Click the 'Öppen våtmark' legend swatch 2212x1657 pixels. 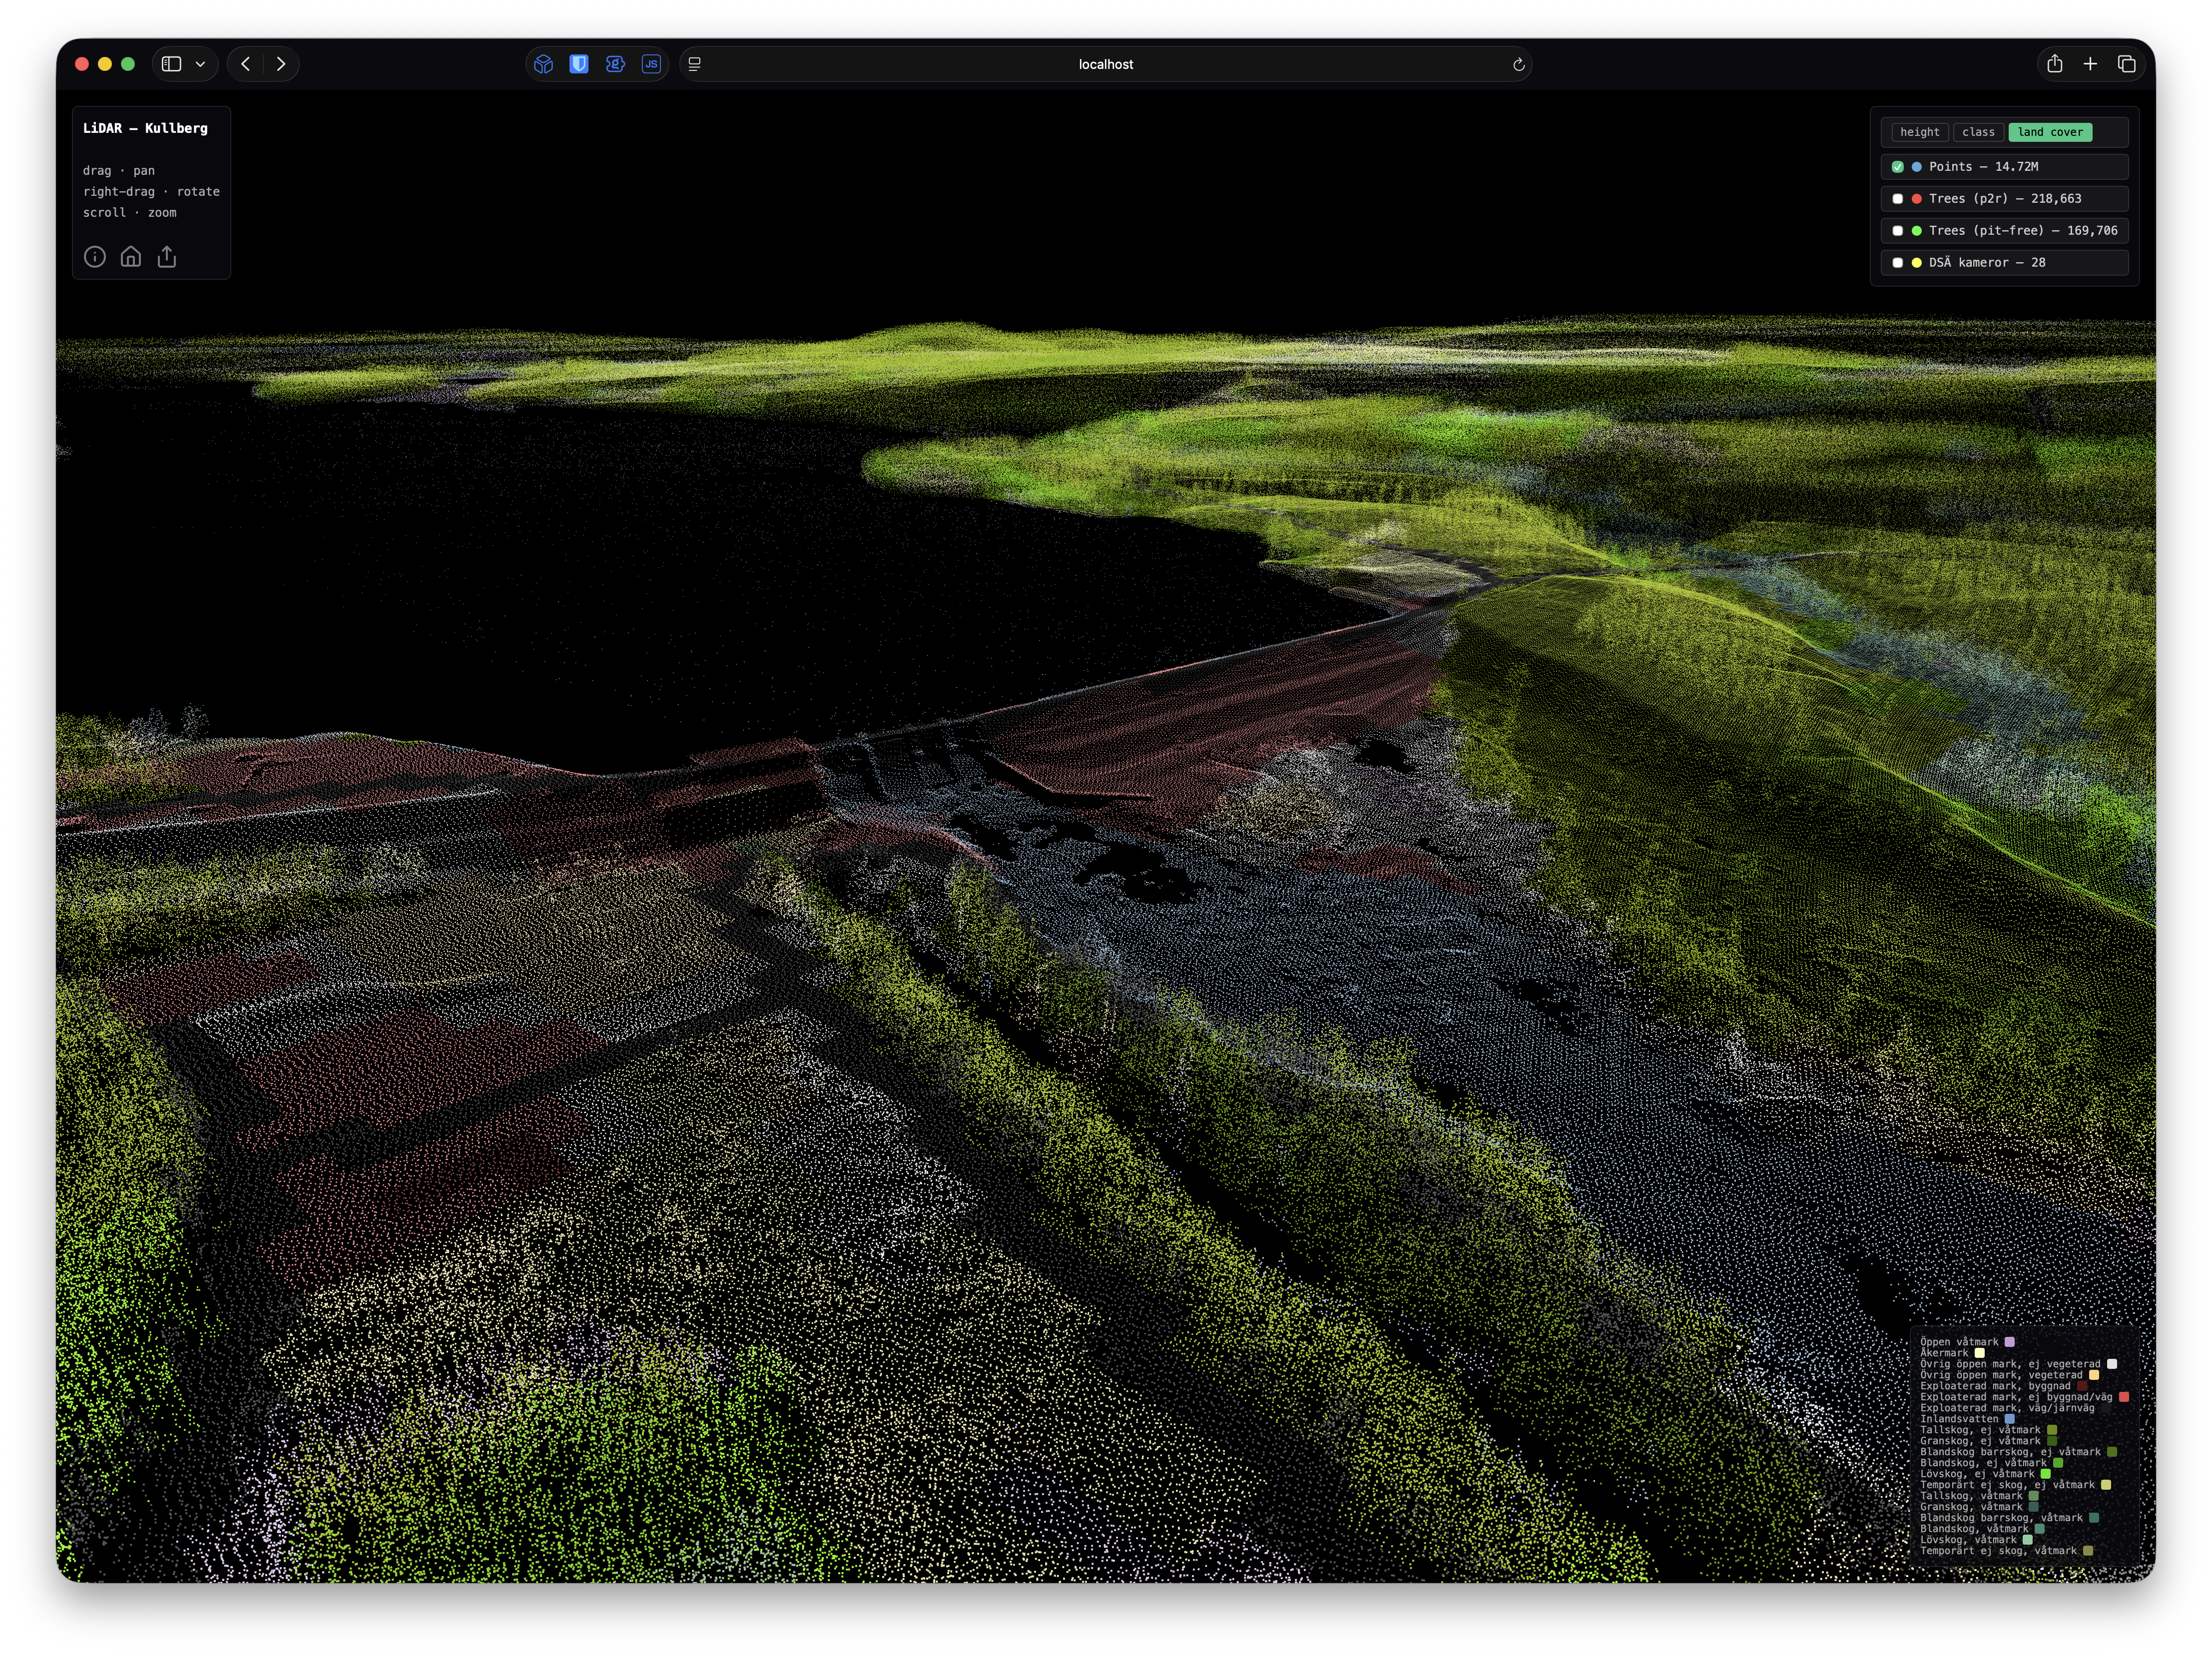click(2010, 1342)
